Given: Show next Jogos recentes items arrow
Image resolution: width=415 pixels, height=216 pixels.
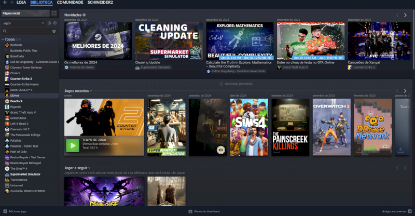Looking at the screenshot, I should [405, 91].
